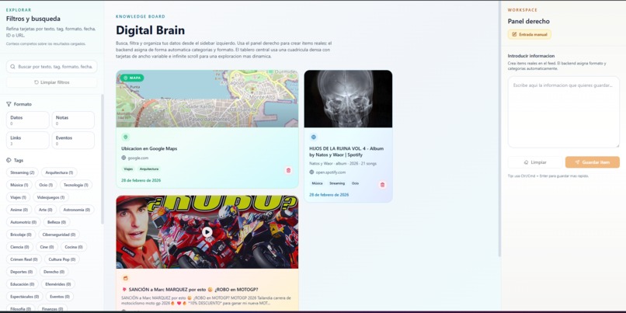The image size is (626, 313).
Task: Click the Limpiar filtros button
Action: tap(52, 82)
